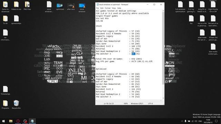
Task: Click the 'Total FPS over 10 Games' line
Action: coord(119,59)
